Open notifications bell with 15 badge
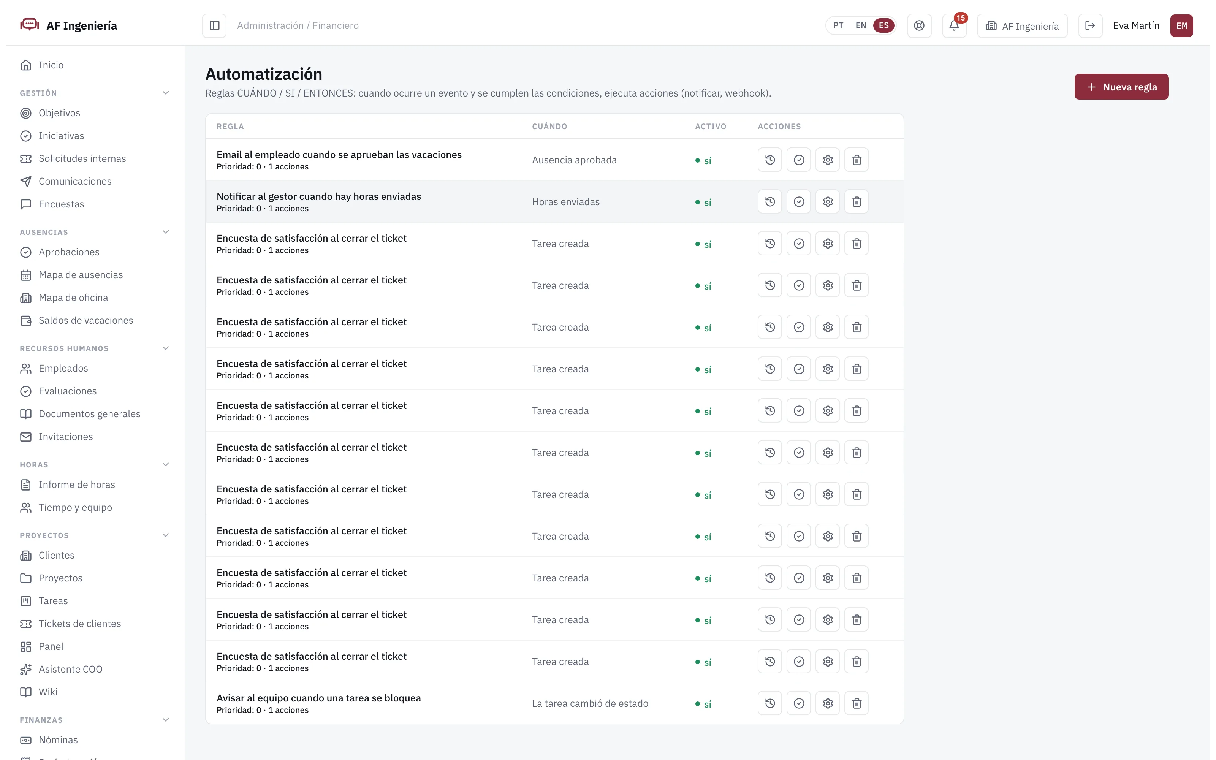Screen dimensions: 1216x760 point(954,25)
